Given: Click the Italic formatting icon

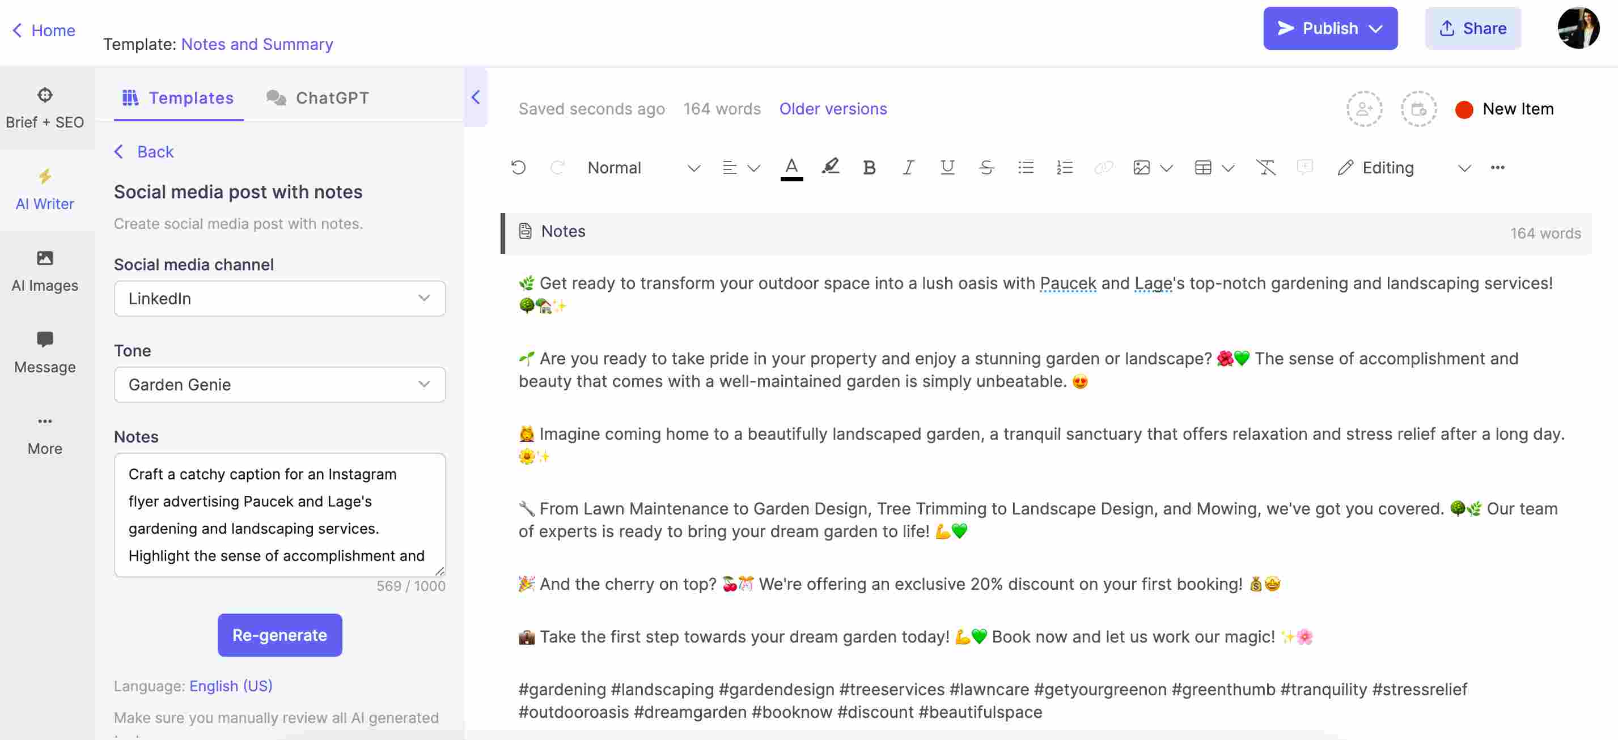Looking at the screenshot, I should point(906,167).
